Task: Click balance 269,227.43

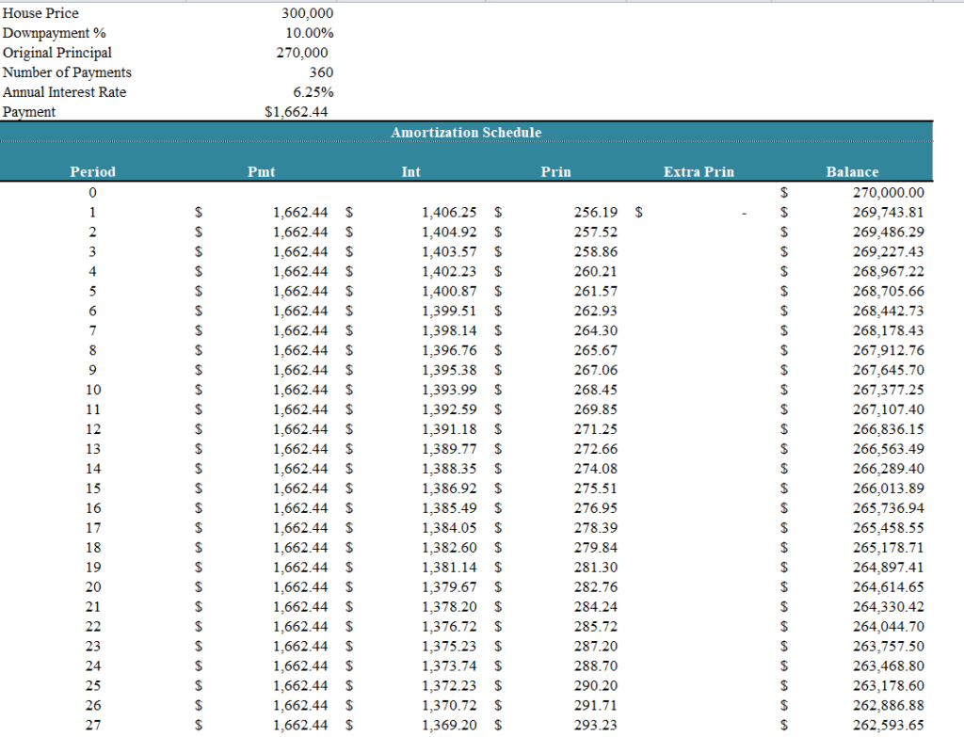Action: tap(889, 251)
